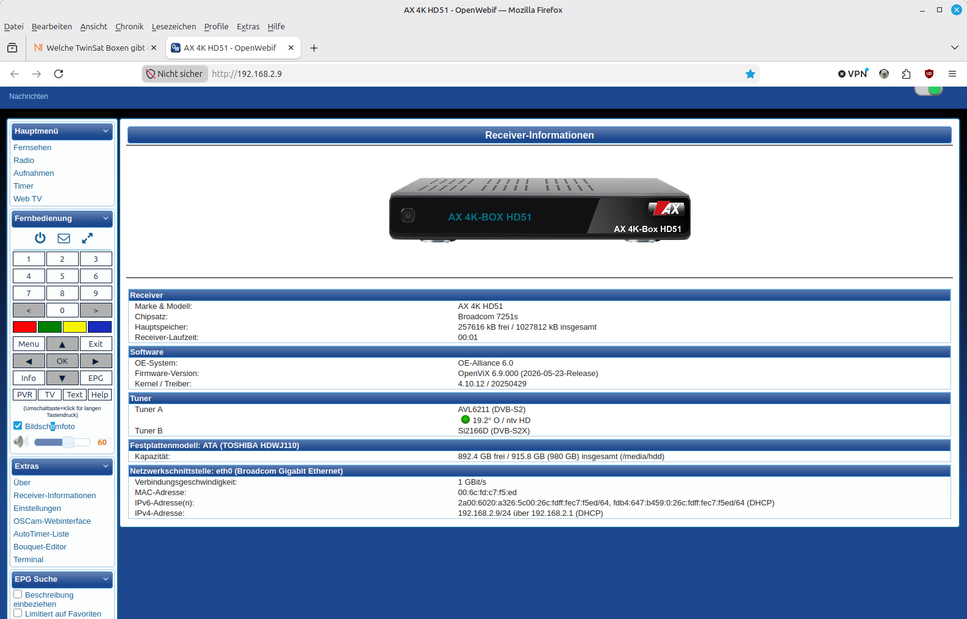Image resolution: width=967 pixels, height=619 pixels.
Task: Open the Datei menu
Action: tap(13, 26)
